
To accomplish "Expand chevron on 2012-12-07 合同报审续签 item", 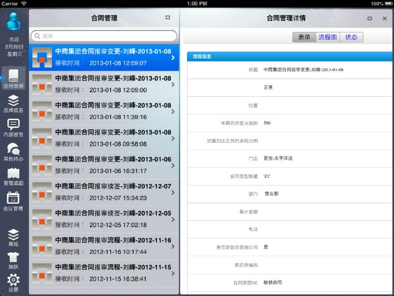I will coord(172,193).
